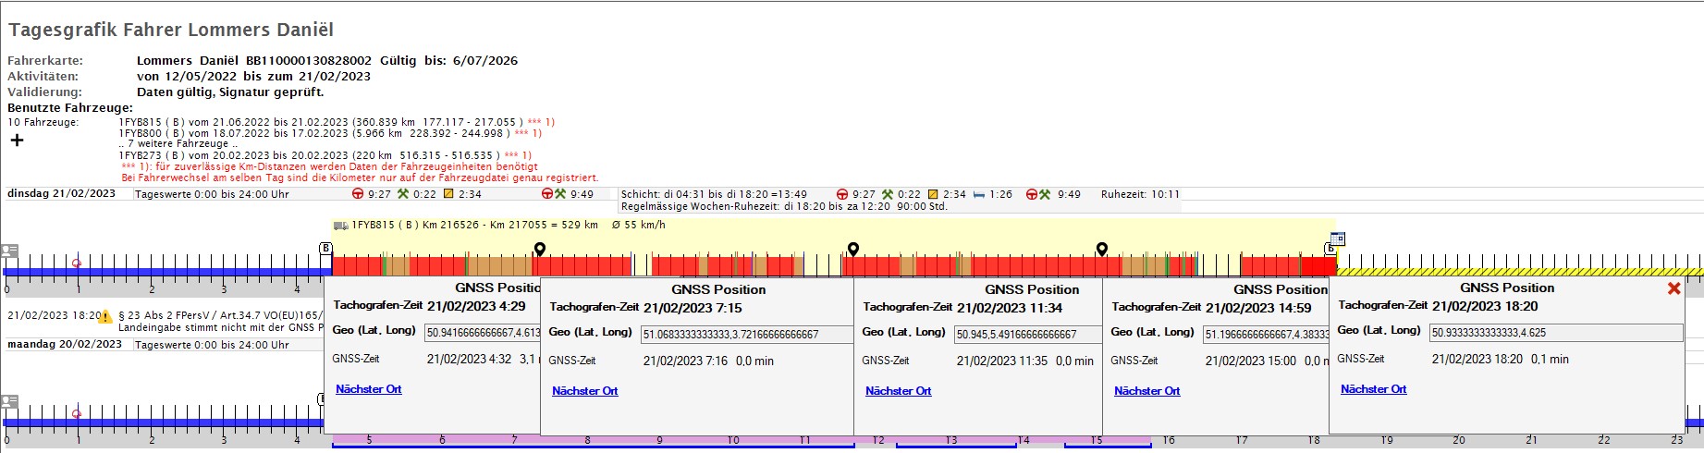The width and height of the screenshot is (1704, 453).
Task: Click the yellow hatched segment after 18:20
Action: [x=1516, y=272]
